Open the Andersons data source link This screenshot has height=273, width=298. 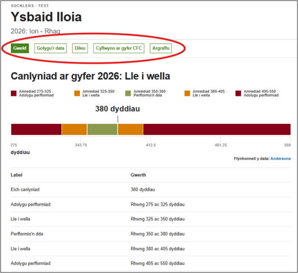280,159
